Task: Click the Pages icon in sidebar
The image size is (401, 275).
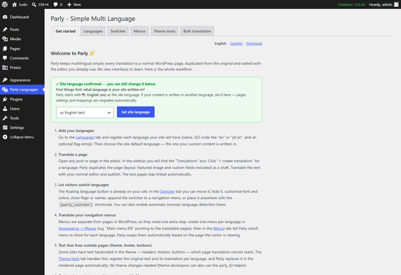Action: 5,49
